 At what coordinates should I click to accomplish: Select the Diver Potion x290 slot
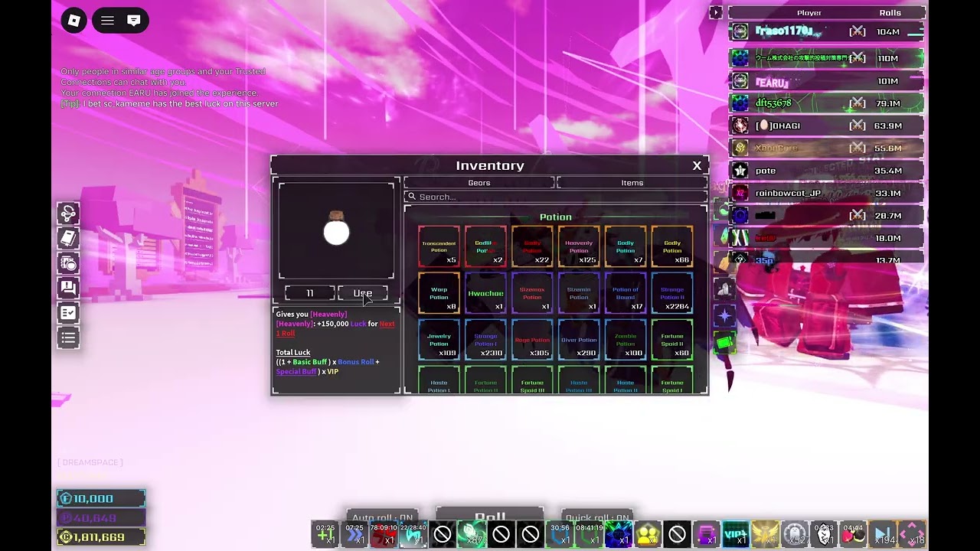579,340
